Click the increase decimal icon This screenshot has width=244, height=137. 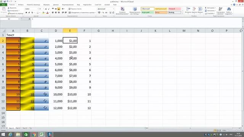tap(110, 13)
